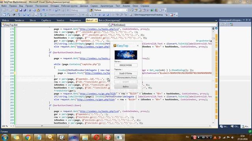Click the Save All icon in the toolbar
Image resolution: width=252 pixels, height=141 pixels.
(x=25, y=10)
